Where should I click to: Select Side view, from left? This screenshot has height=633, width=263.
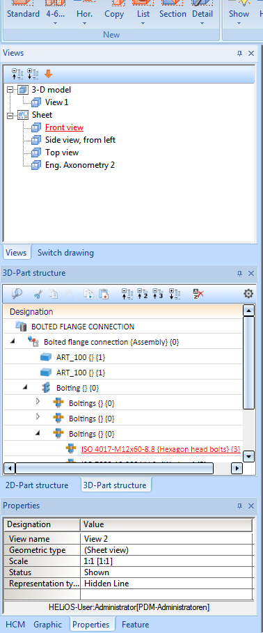click(x=80, y=140)
